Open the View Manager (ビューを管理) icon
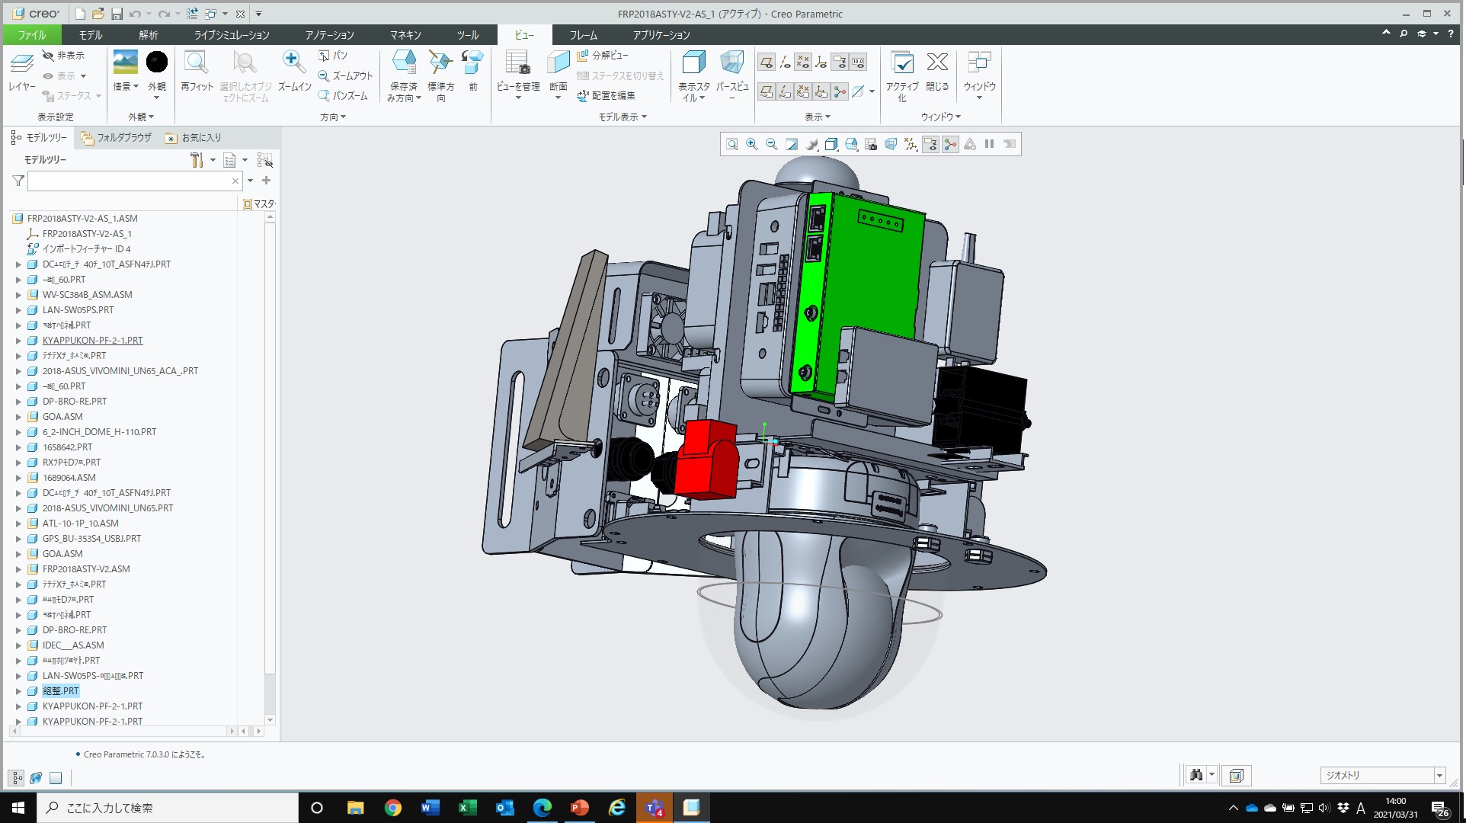Viewport: 1466px width, 823px height. click(517, 62)
